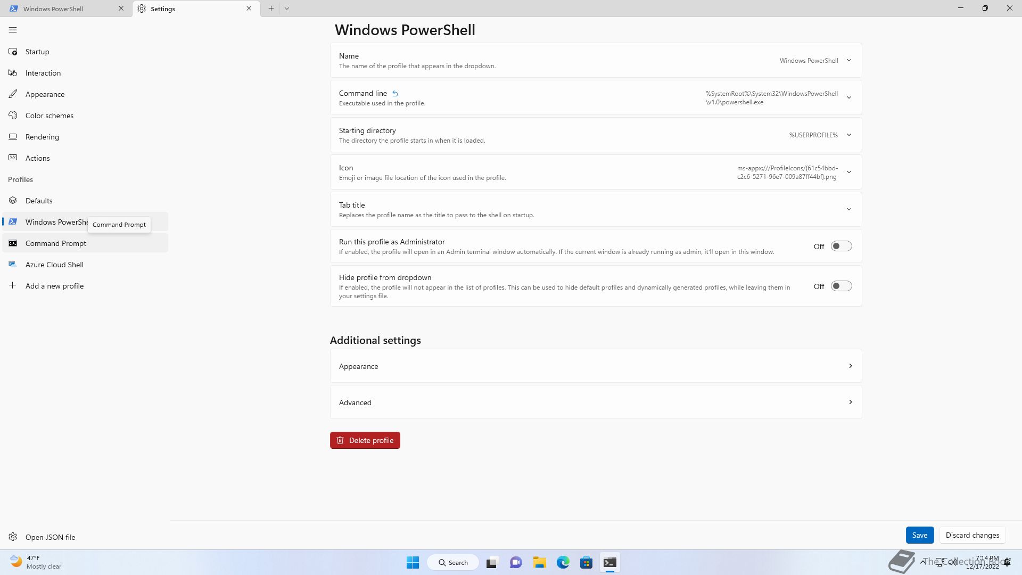Toggle Run this profile as Administrator
The image size is (1022, 575).
click(x=841, y=247)
